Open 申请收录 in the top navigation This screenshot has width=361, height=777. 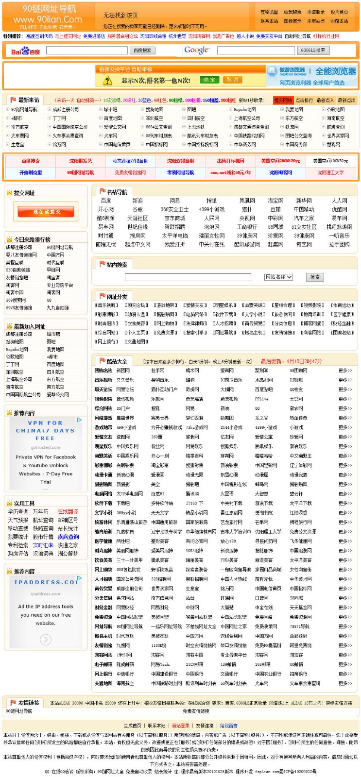[316, 12]
